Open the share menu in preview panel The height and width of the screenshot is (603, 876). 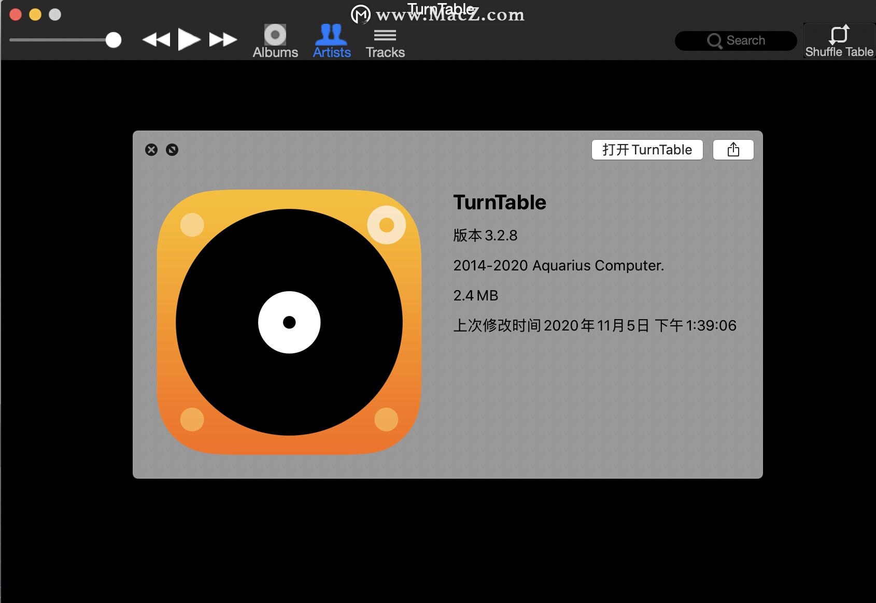coord(733,150)
